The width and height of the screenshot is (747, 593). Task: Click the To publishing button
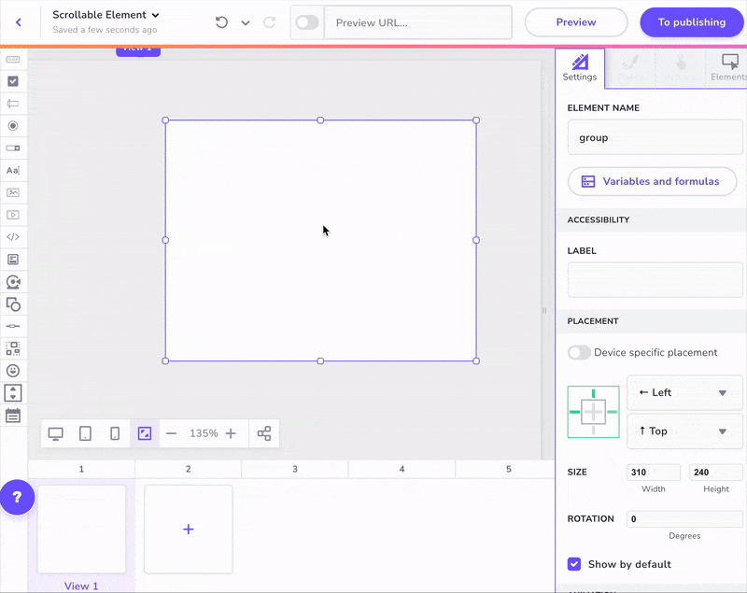point(691,22)
